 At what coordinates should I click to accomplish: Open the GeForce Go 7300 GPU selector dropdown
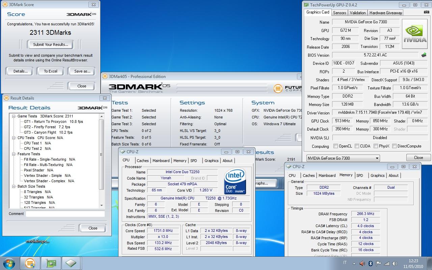tap(343, 158)
